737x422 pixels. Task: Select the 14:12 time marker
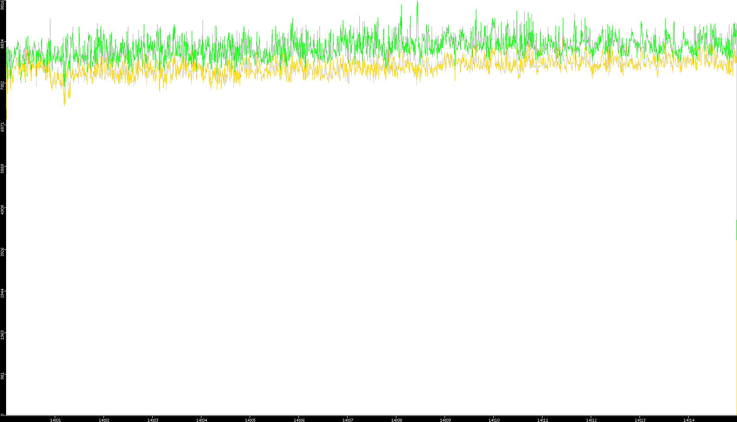pos(591,420)
